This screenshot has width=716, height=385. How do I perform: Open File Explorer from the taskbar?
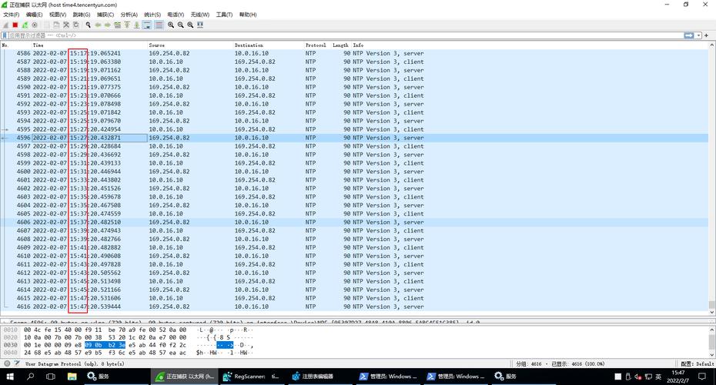tap(72, 377)
